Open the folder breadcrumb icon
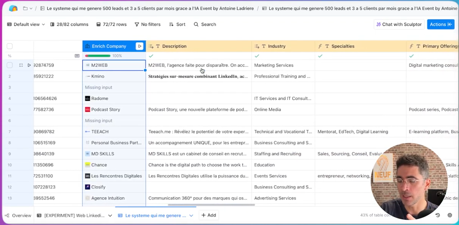 coord(25,9)
